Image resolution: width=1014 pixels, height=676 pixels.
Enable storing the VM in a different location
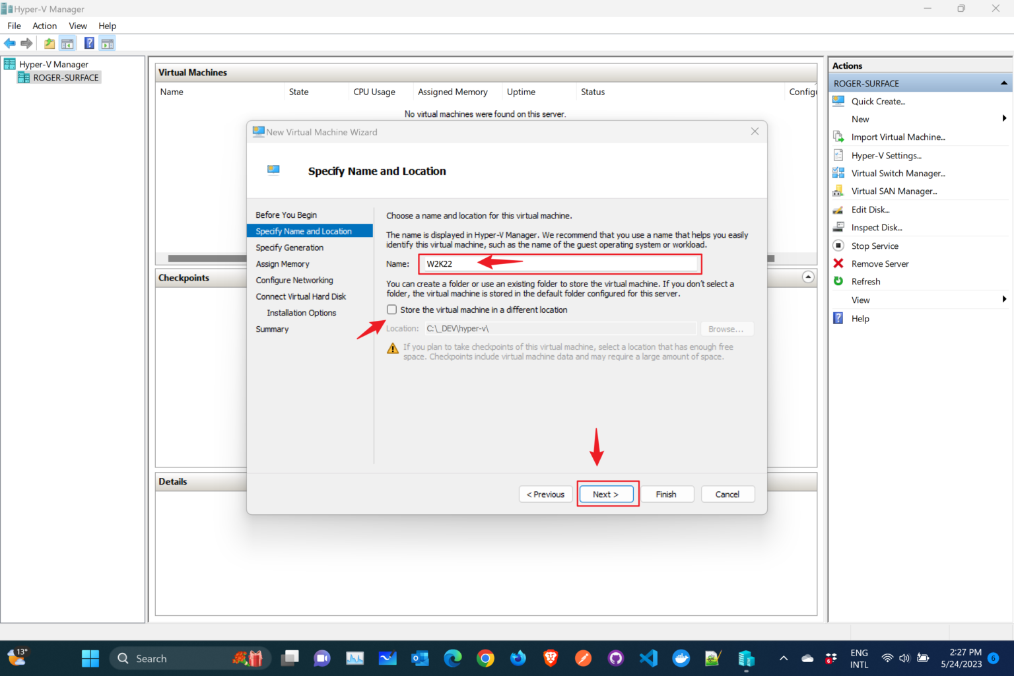pos(391,309)
